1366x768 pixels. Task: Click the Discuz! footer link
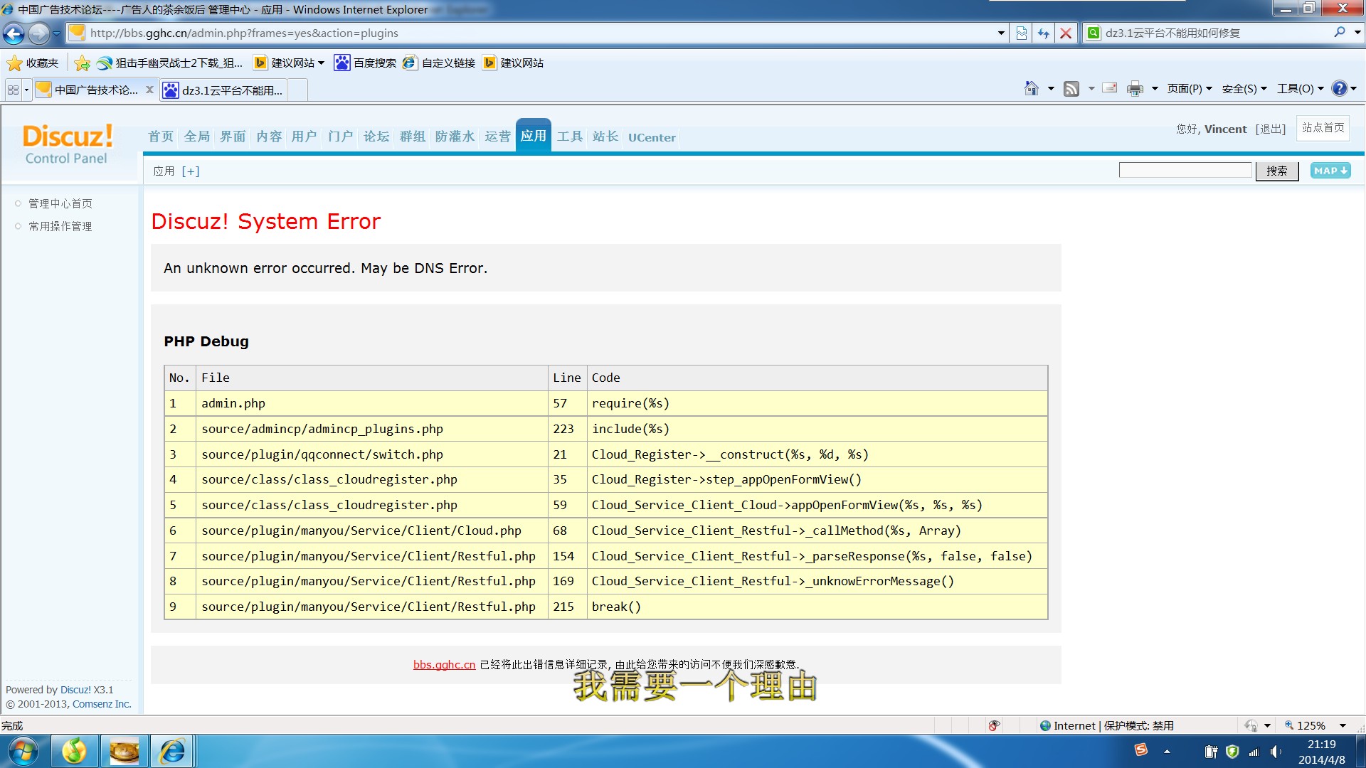[75, 690]
